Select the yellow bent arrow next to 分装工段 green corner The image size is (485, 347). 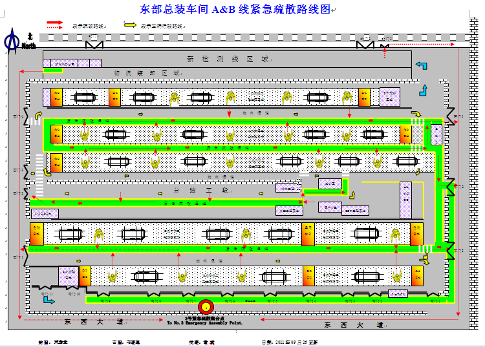pyautogui.click(x=352, y=195)
